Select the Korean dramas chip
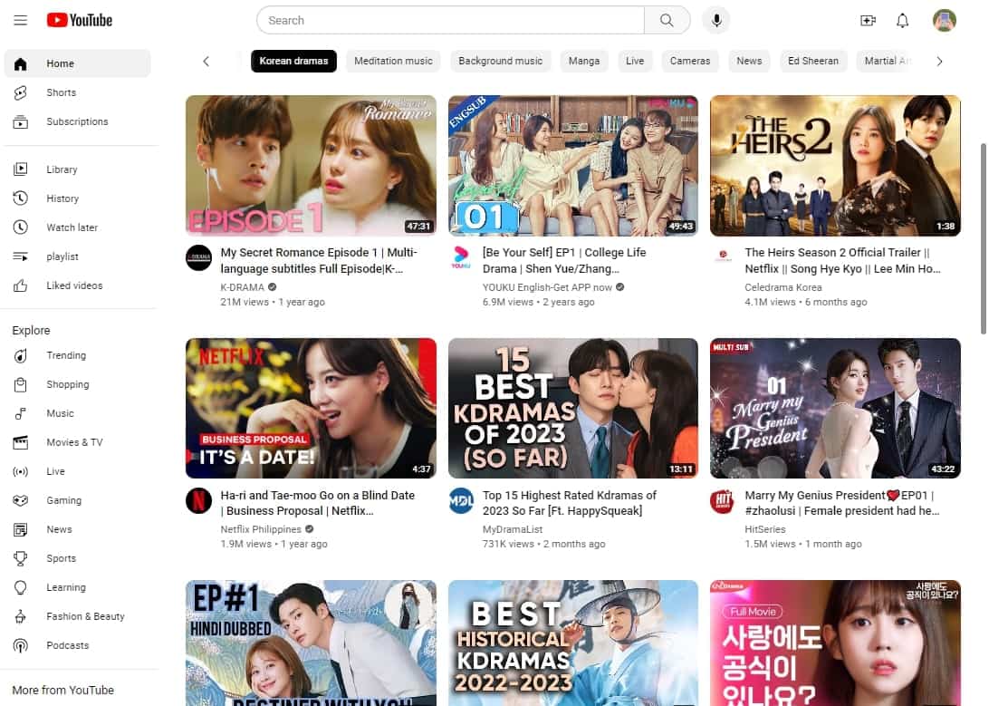This screenshot has height=706, width=989. (294, 62)
